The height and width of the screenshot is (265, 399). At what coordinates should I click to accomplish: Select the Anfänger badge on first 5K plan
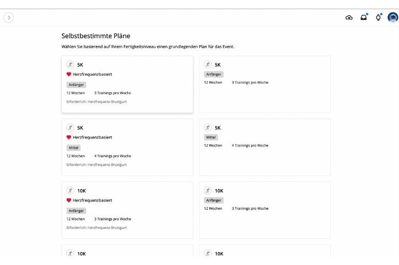coord(76,84)
